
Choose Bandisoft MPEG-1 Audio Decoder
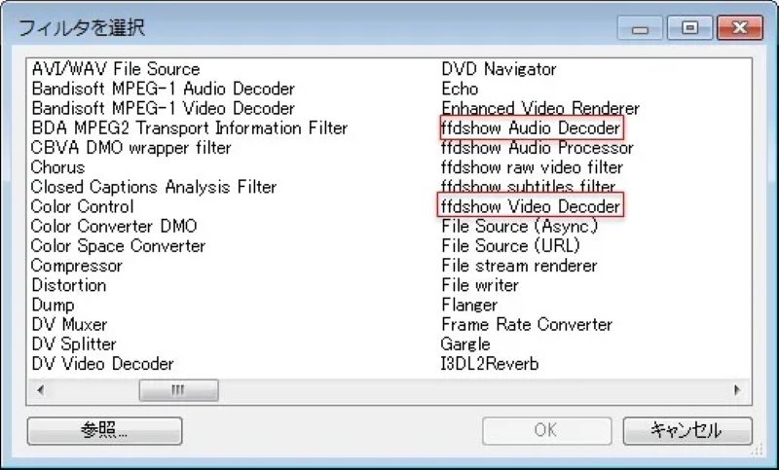pos(162,89)
